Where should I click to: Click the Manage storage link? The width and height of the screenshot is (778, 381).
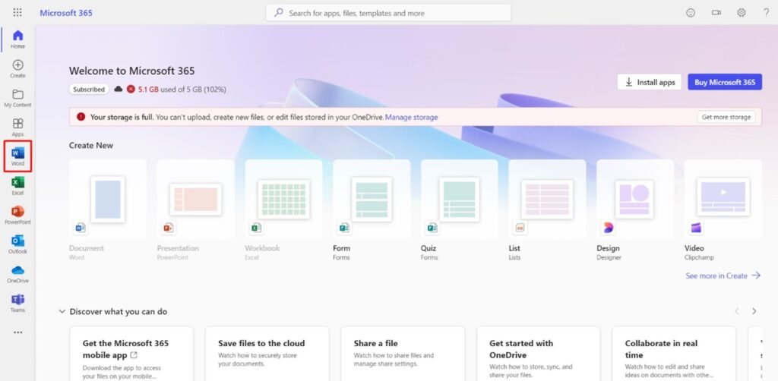pos(411,117)
